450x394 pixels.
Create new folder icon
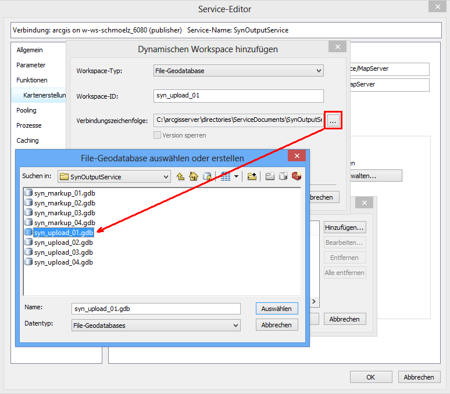270,176
